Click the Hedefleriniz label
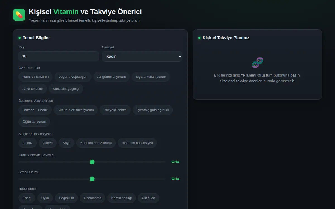Viewport: 335px width, 209px height. click(27, 189)
